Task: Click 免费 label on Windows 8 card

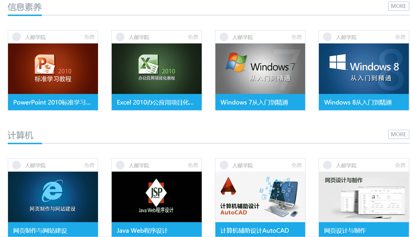Action: [x=400, y=37]
